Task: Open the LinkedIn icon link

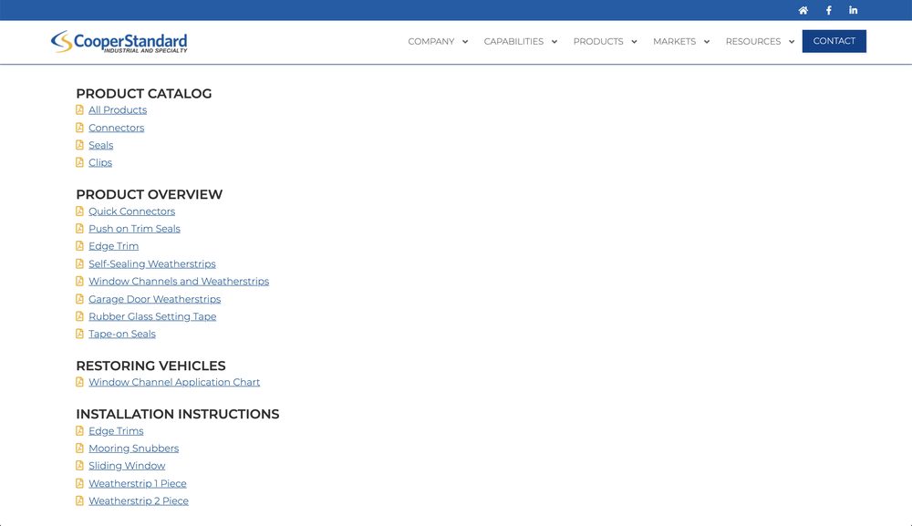Action: click(853, 10)
